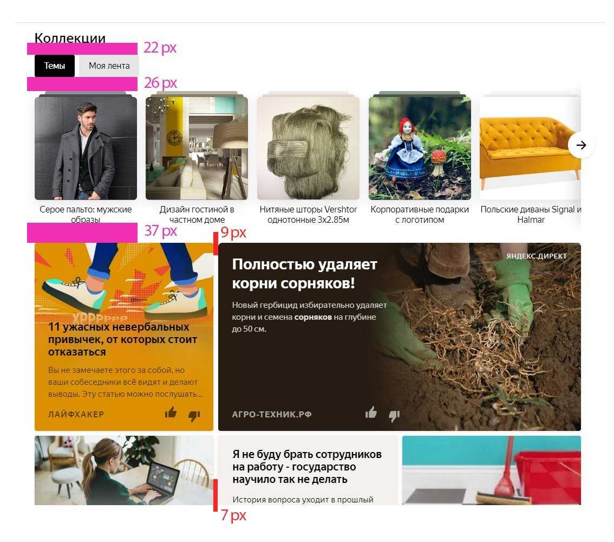Image resolution: width=614 pixels, height=542 pixels.
Task: Switch to the Темы tab
Action: coord(55,66)
